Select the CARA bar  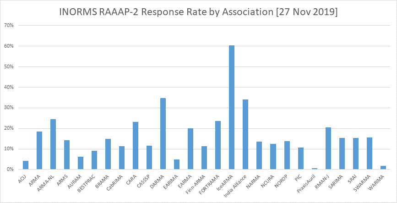point(136,145)
